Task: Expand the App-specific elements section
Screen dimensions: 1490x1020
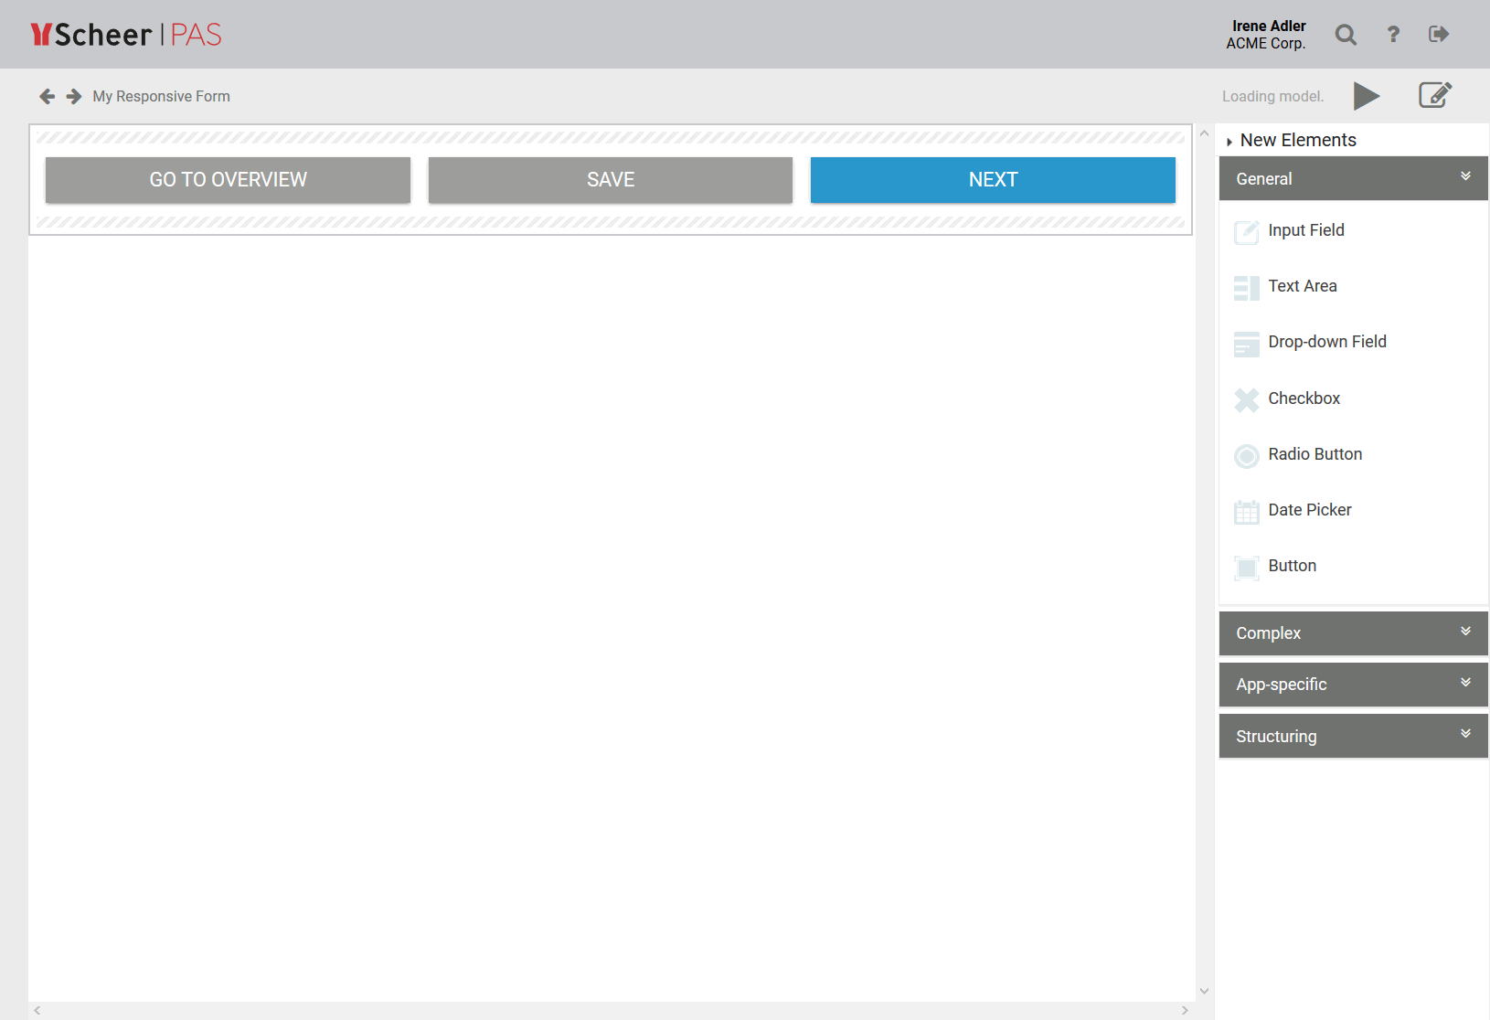Action: point(1466,683)
